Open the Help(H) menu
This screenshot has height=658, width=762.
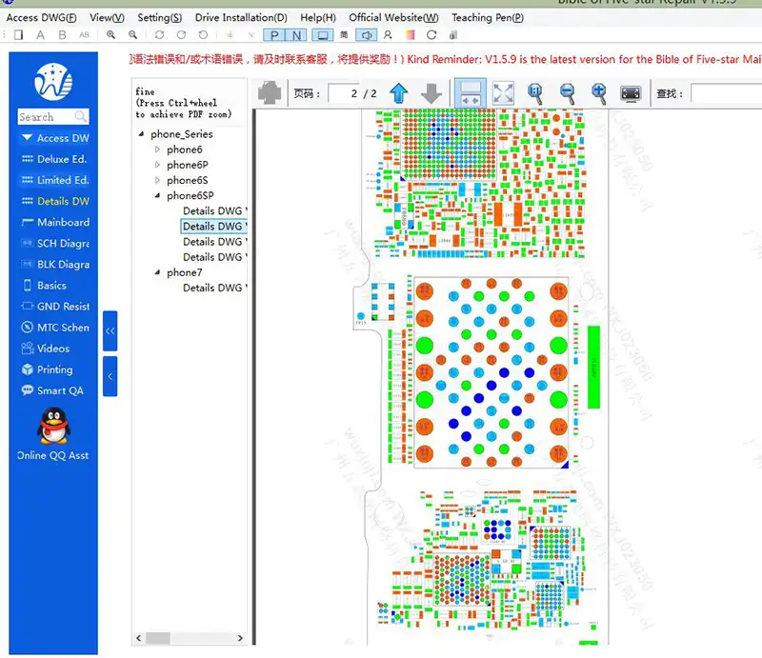(318, 17)
